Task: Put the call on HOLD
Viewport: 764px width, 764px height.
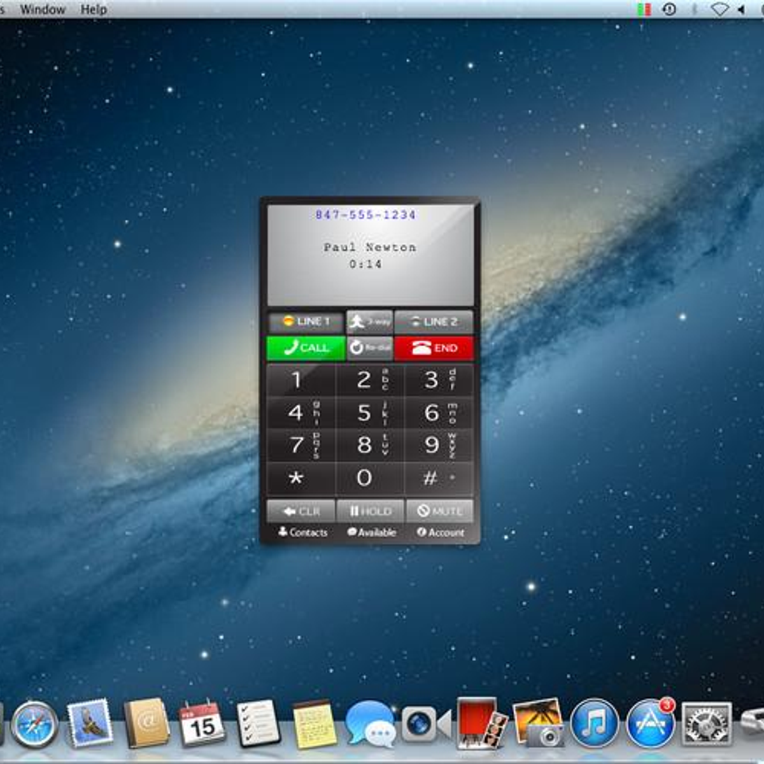Action: tap(370, 511)
